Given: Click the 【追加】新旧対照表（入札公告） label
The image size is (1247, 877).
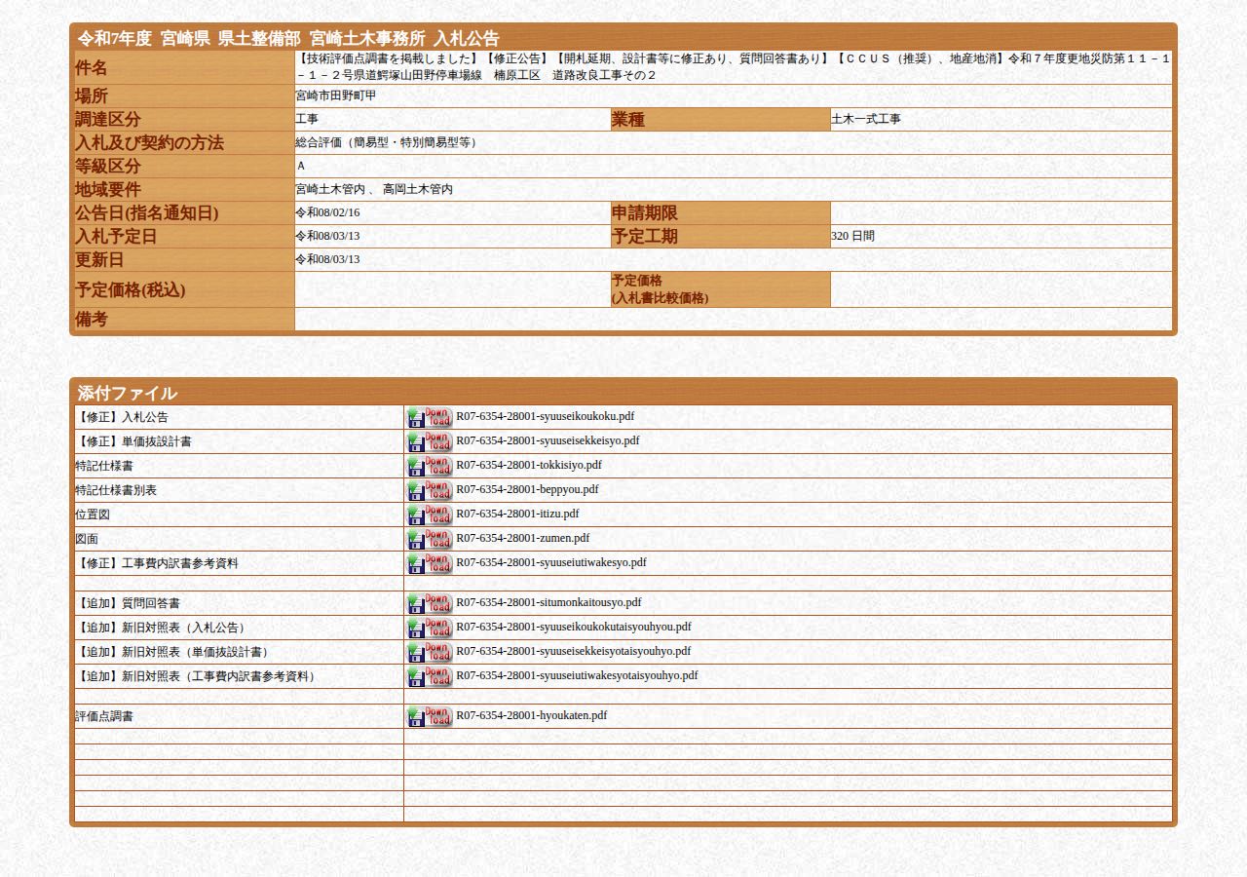Looking at the screenshot, I should coord(163,628).
